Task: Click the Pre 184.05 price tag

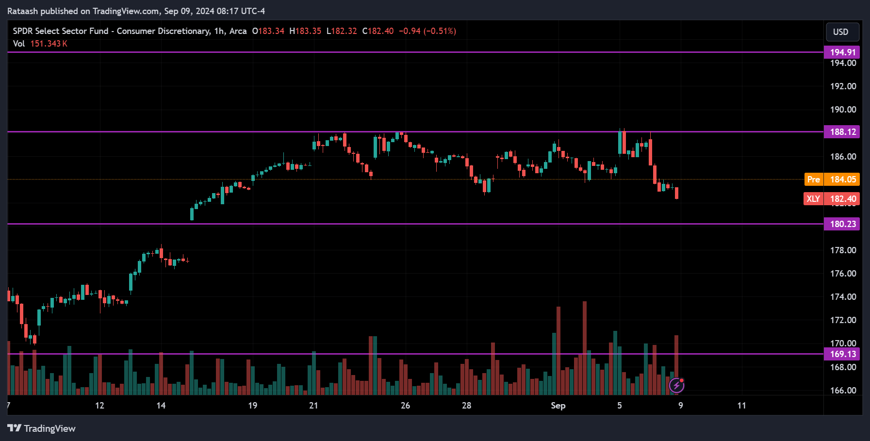Action: coord(832,180)
